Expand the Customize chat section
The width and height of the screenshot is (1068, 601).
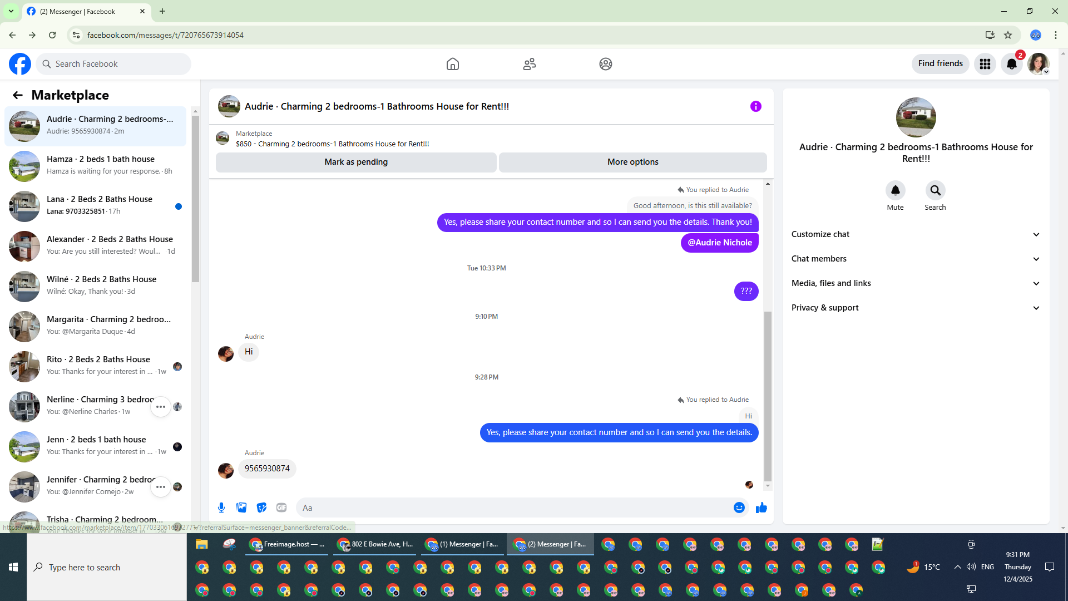(916, 234)
